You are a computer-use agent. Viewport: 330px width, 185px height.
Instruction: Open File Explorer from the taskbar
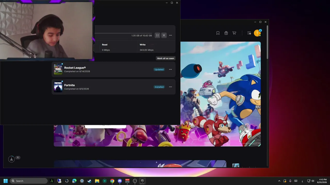[97, 181]
